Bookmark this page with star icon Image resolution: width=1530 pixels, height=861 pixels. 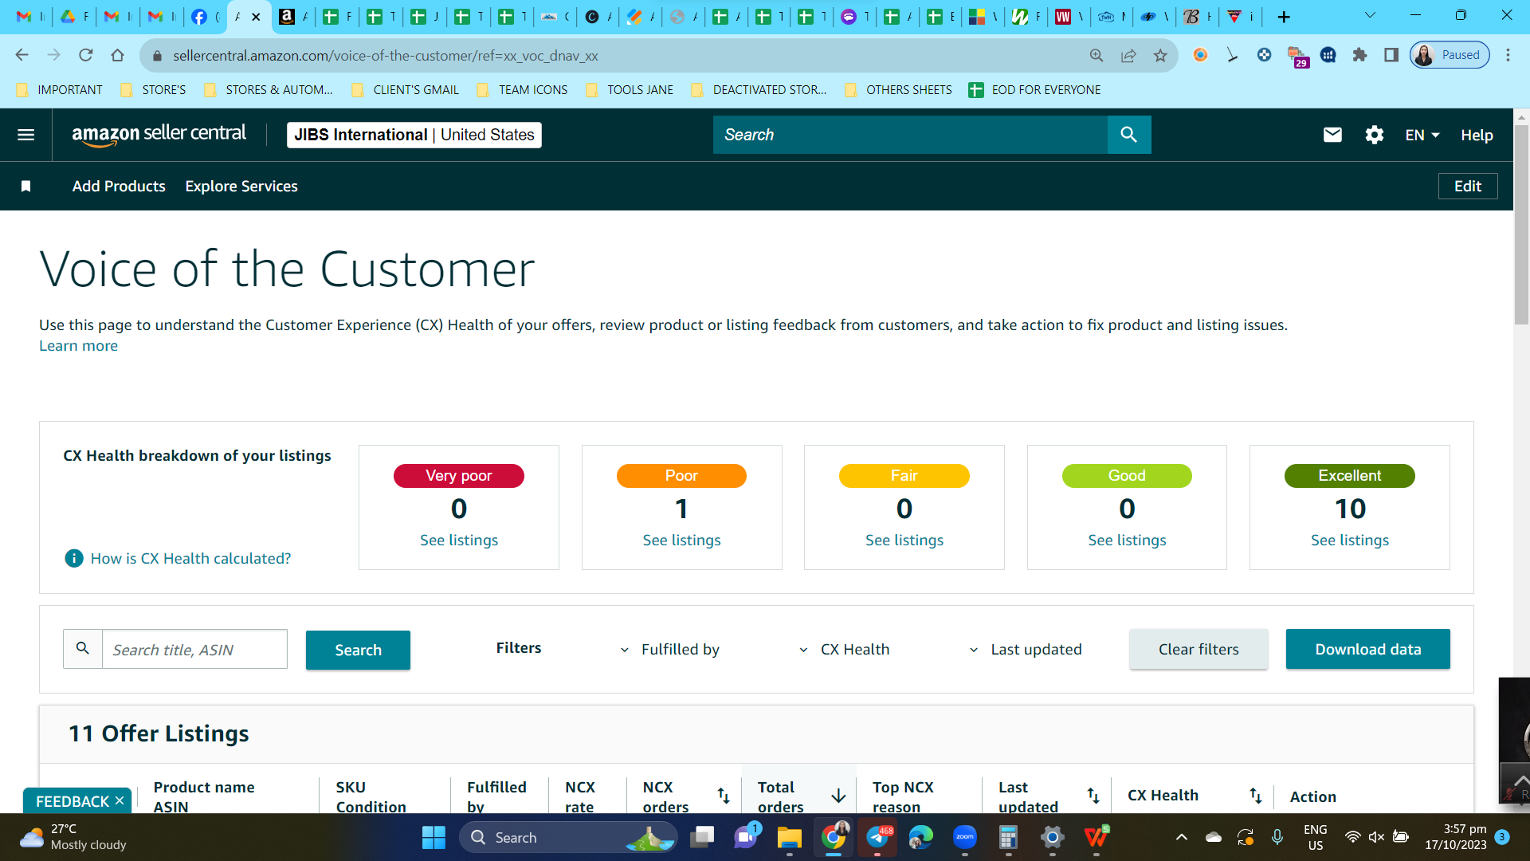point(1160,55)
